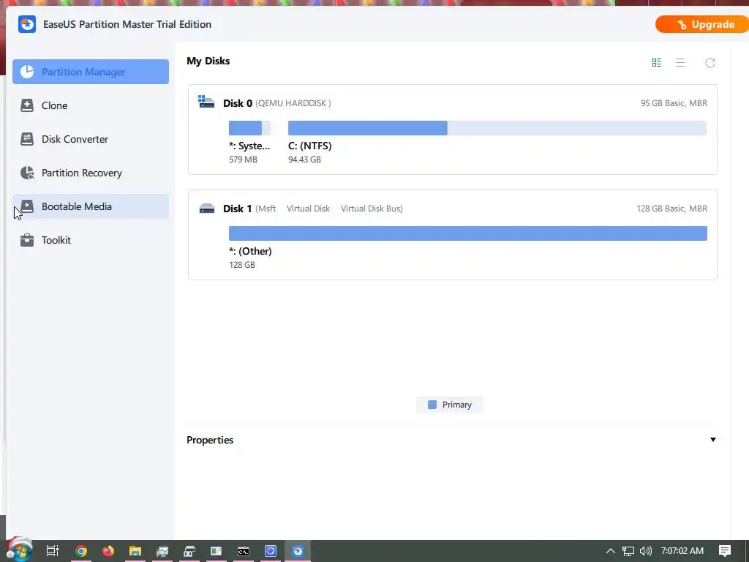Expand the Properties panel arrow
Screen dimensions: 749x562
[713, 440]
